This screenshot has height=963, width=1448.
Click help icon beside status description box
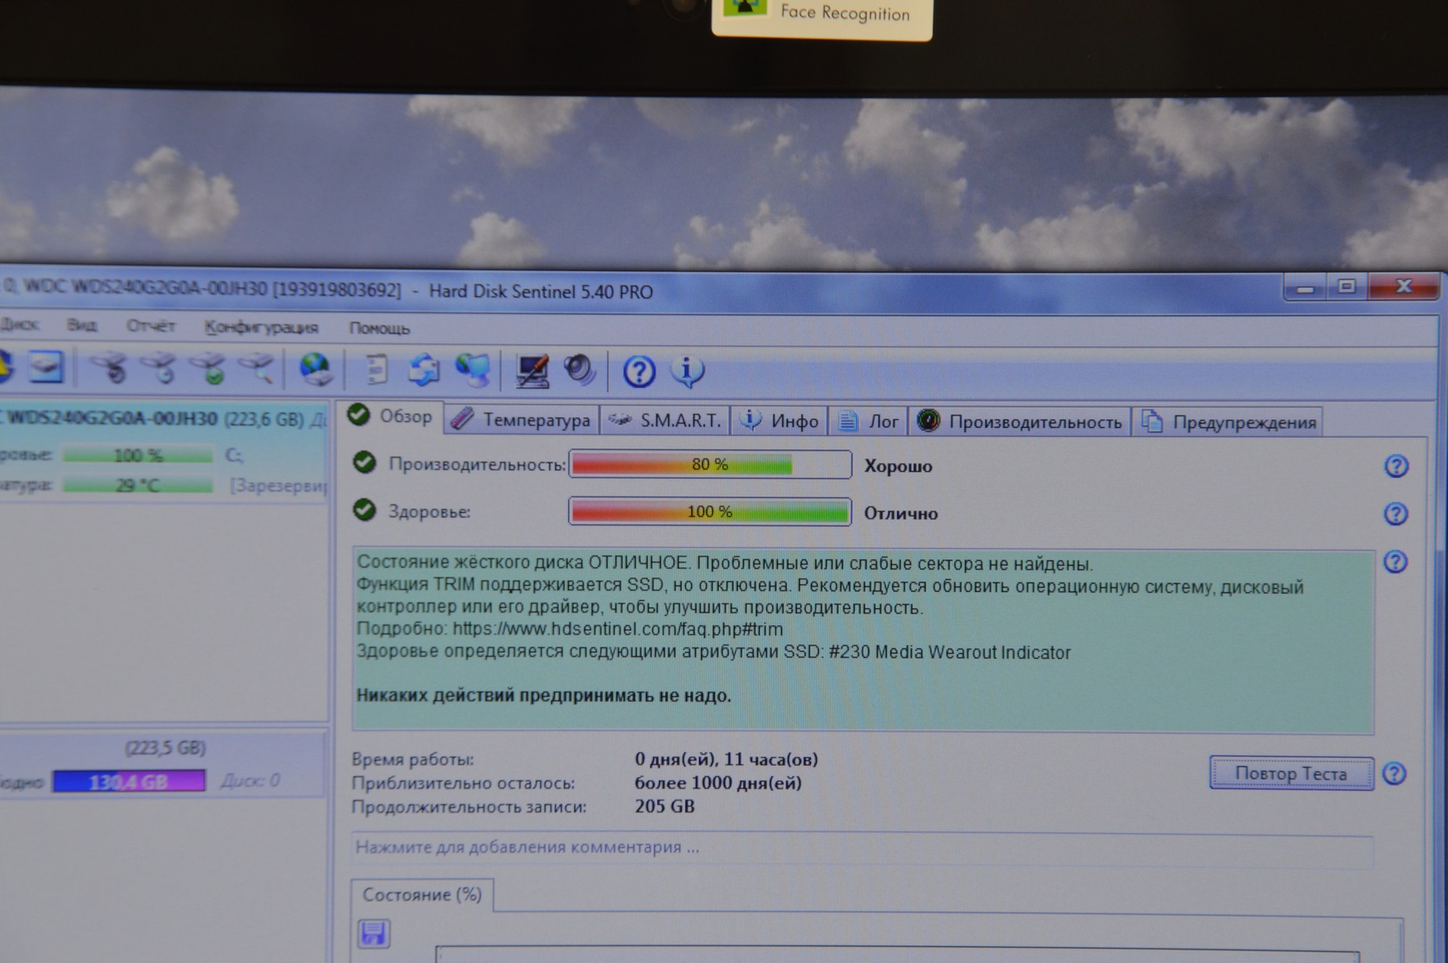[1395, 562]
